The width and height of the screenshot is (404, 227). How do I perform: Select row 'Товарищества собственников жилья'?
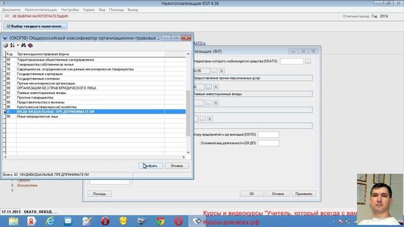(95, 64)
